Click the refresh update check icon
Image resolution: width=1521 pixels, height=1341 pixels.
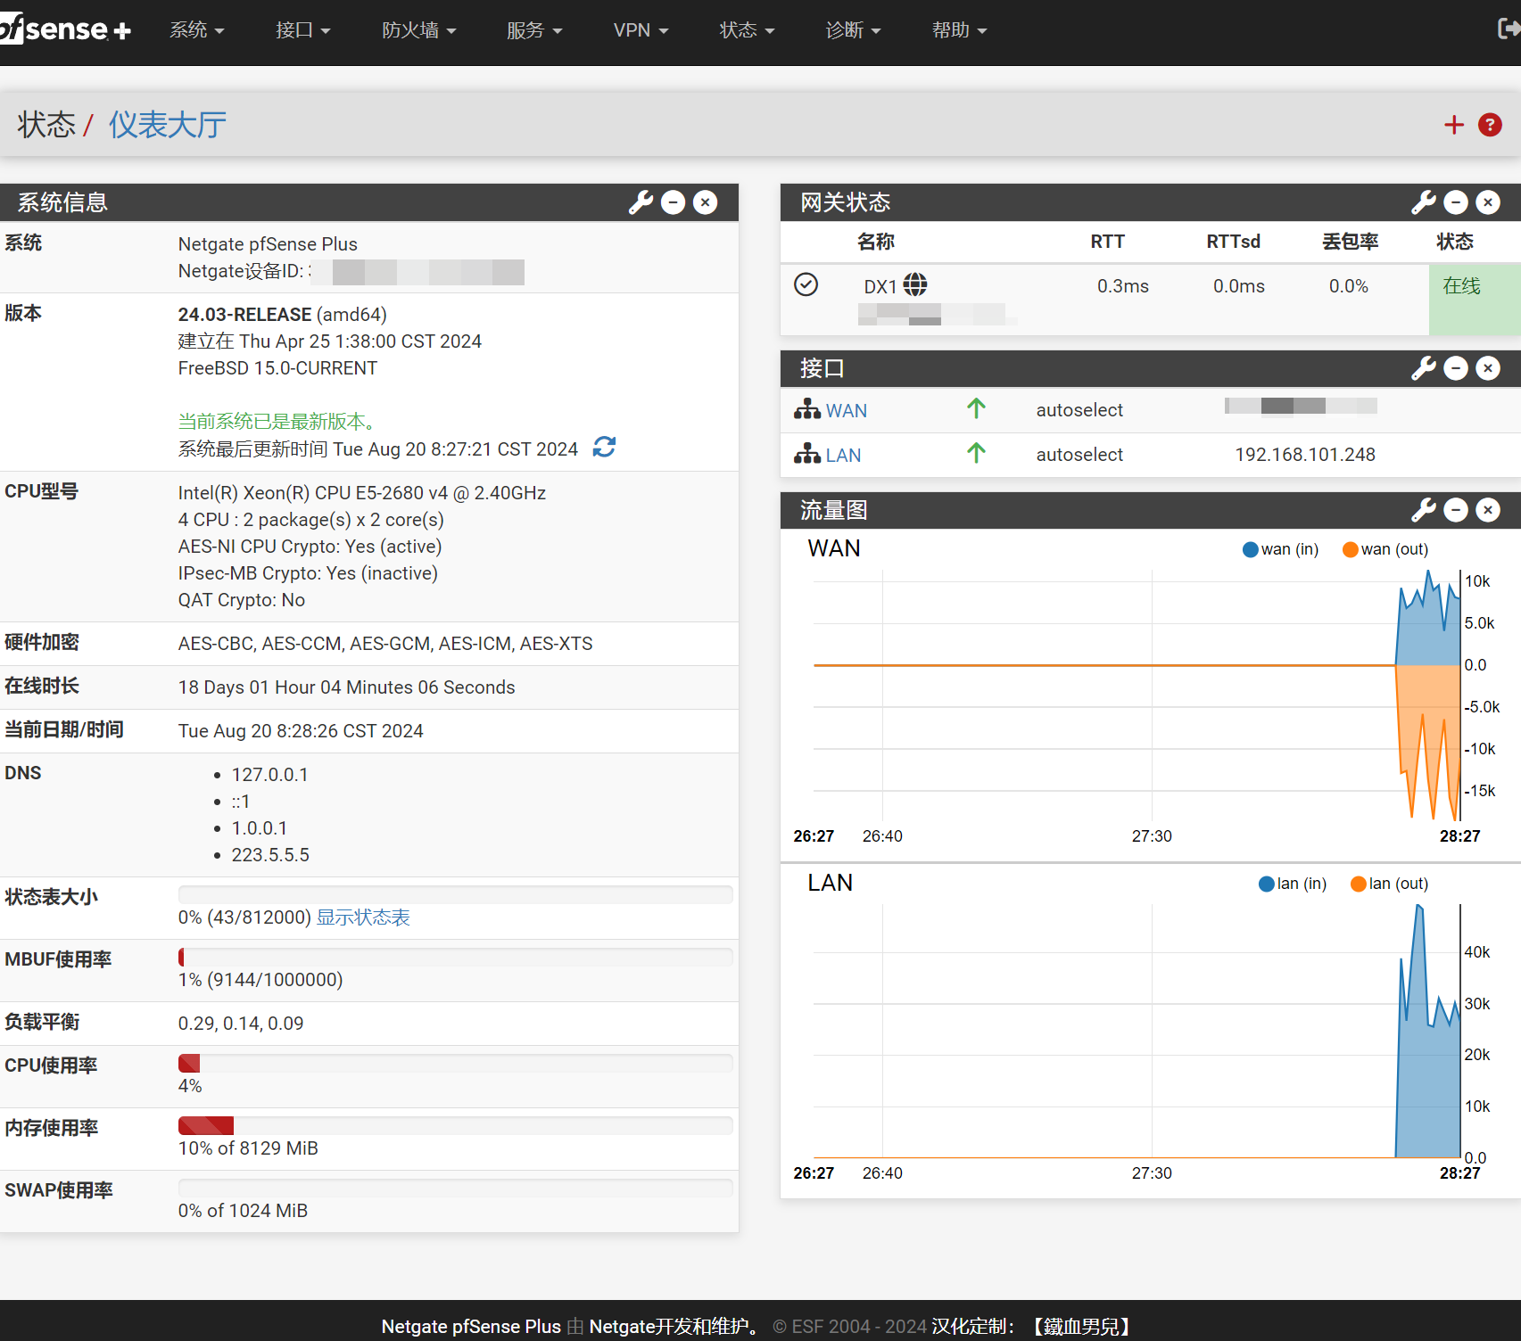(604, 447)
